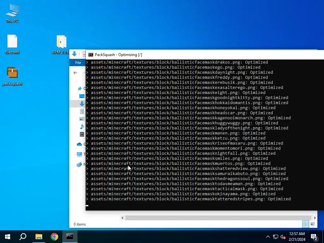Viewport: 324px width, 243px height.
Task: Click the ballisticfacemasktatteredstripes.png console line
Action: point(189,199)
